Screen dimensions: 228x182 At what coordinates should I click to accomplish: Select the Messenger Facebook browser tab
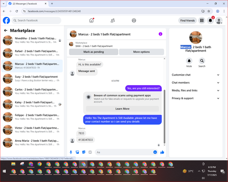coord(27,4)
